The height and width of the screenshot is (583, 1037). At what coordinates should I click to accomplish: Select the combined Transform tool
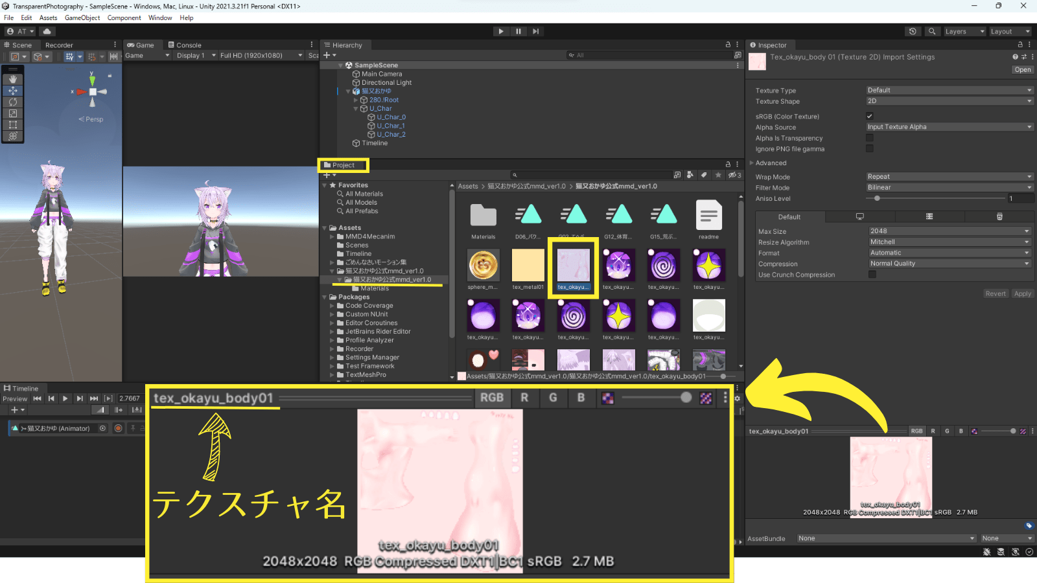click(12, 136)
